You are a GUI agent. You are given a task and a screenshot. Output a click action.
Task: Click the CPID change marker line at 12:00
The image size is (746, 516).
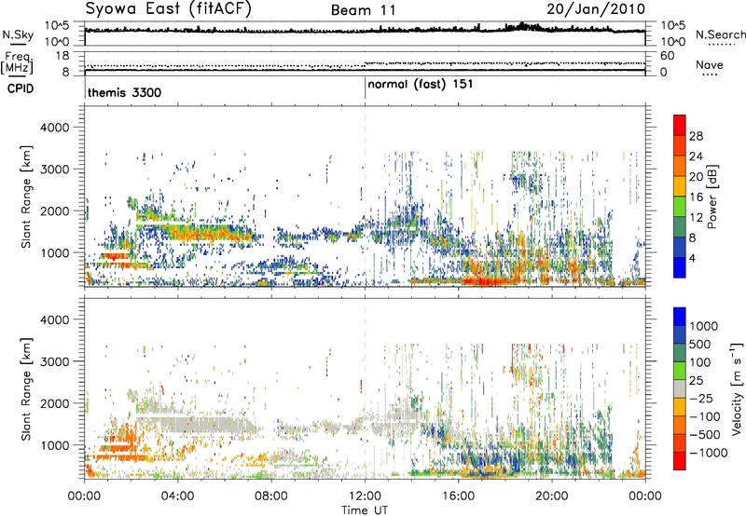coord(365,88)
